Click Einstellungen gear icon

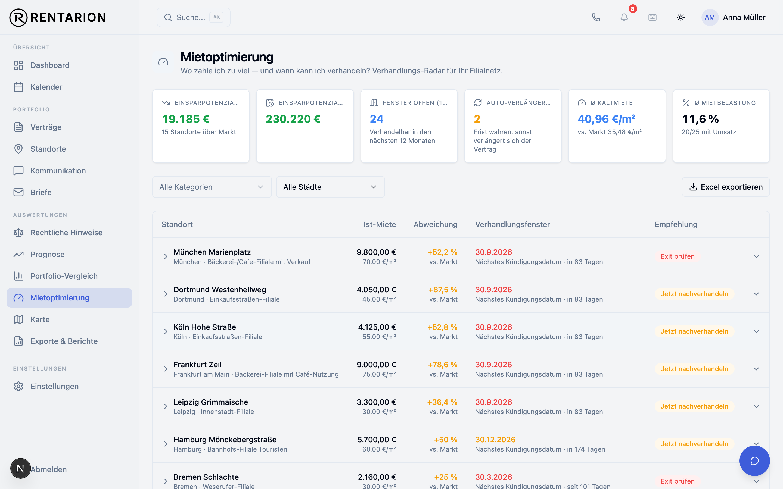pyautogui.click(x=18, y=386)
